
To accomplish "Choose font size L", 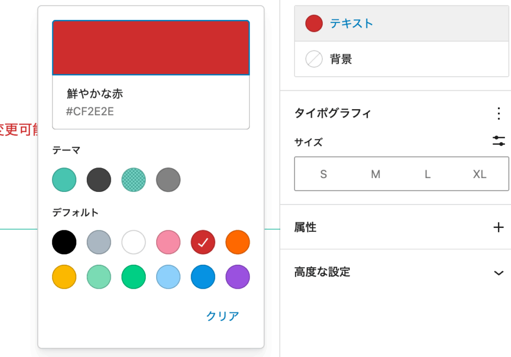I will click(x=427, y=174).
